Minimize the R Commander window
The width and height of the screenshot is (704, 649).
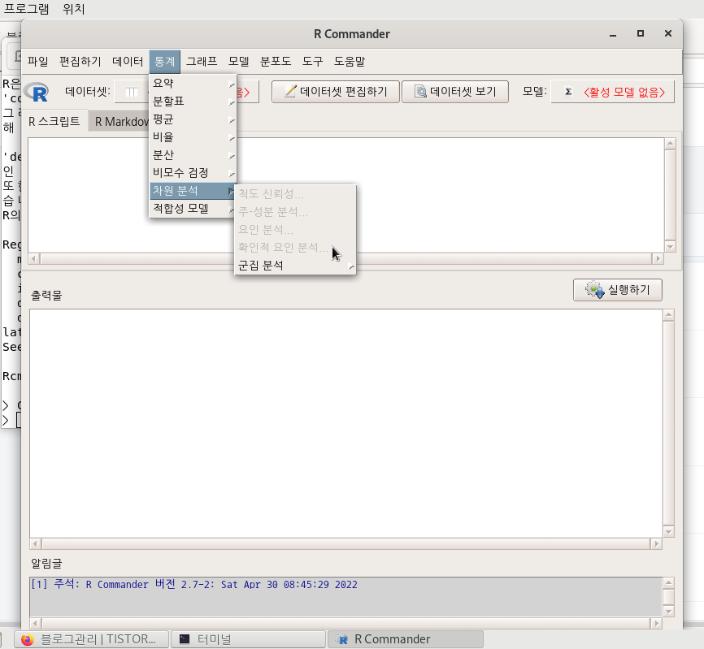(x=613, y=35)
